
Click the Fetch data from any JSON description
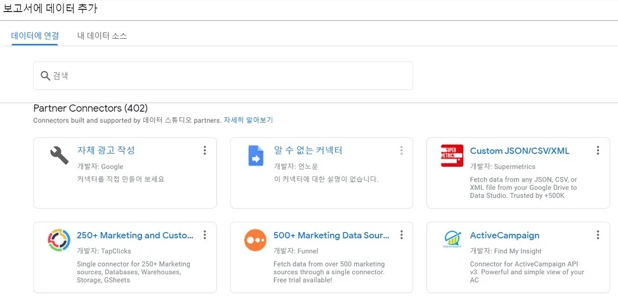click(523, 188)
